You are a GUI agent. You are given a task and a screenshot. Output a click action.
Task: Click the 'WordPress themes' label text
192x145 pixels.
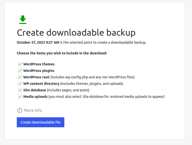(39, 64)
